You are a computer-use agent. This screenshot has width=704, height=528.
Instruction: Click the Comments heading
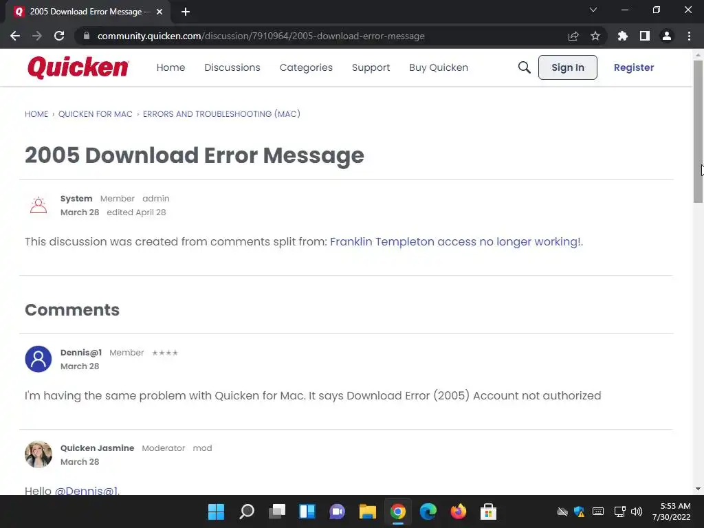[71, 310]
